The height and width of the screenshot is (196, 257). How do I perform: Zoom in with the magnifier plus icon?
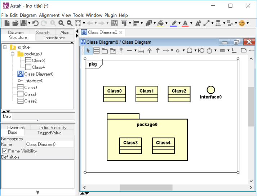click(61, 23)
